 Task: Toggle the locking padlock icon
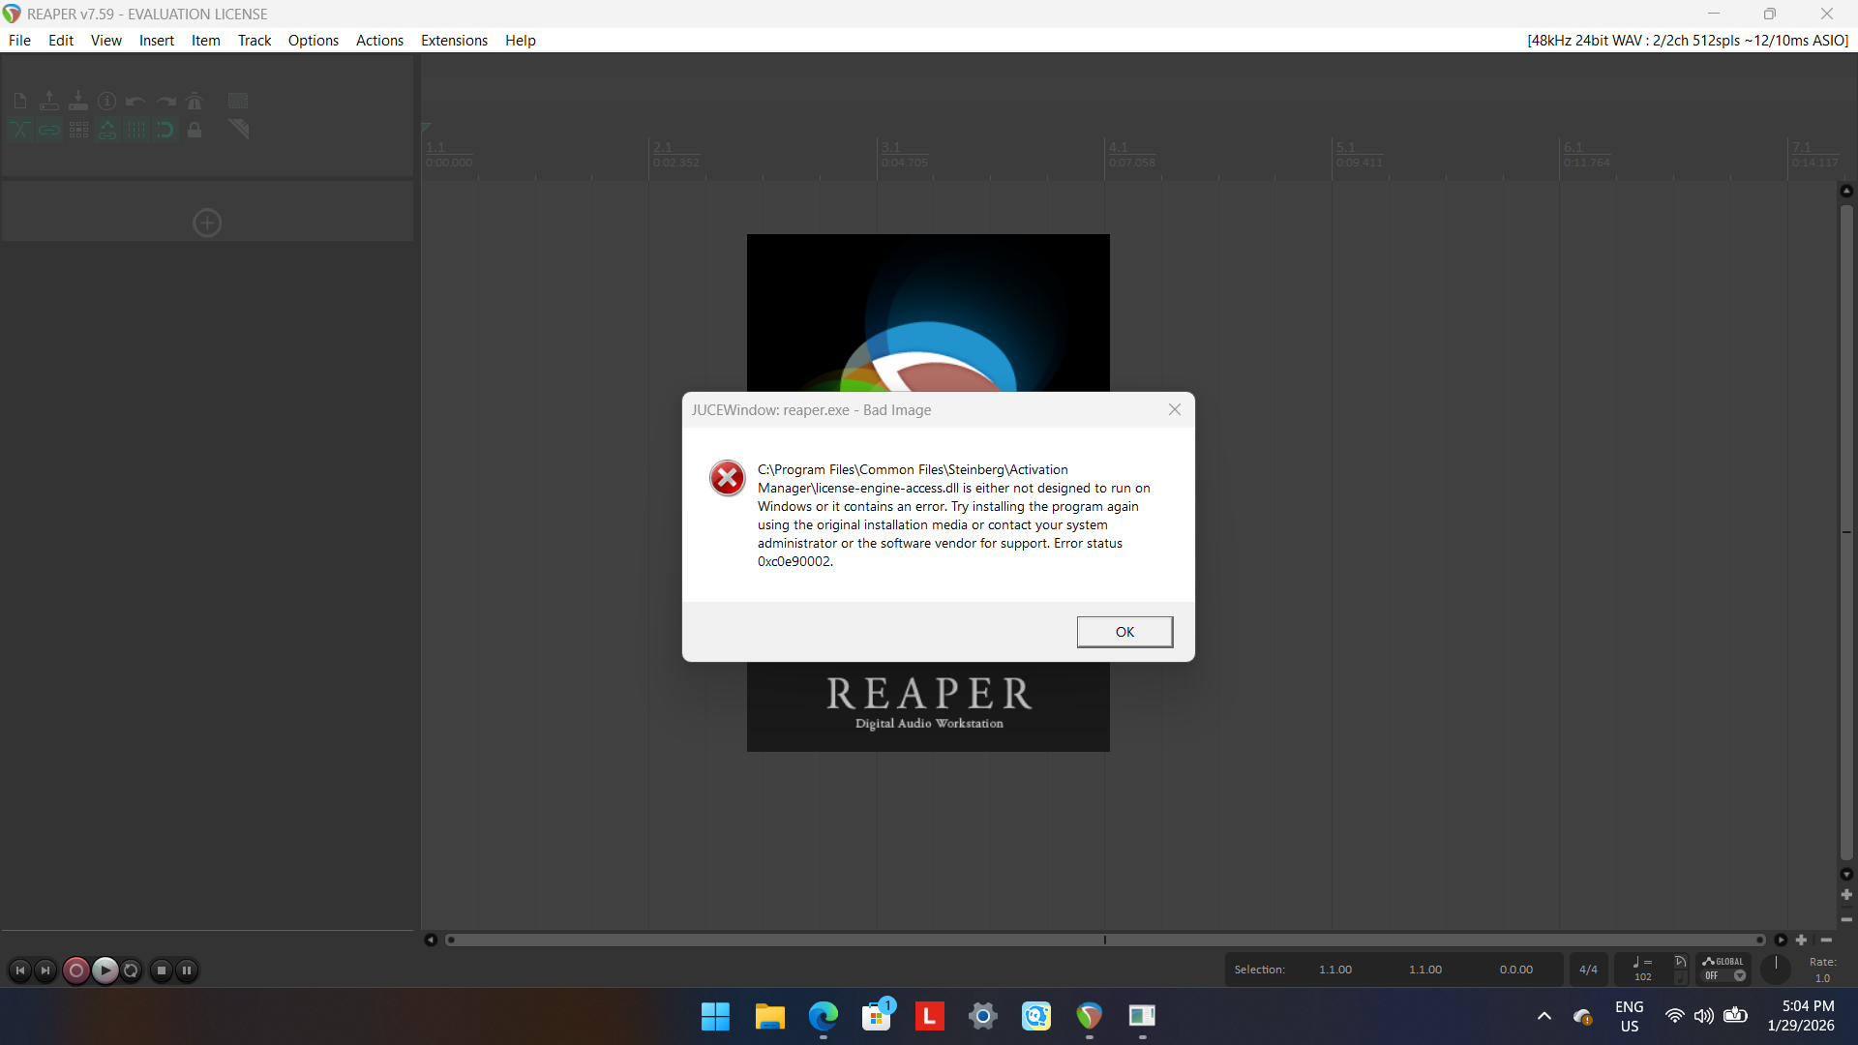coord(195,130)
